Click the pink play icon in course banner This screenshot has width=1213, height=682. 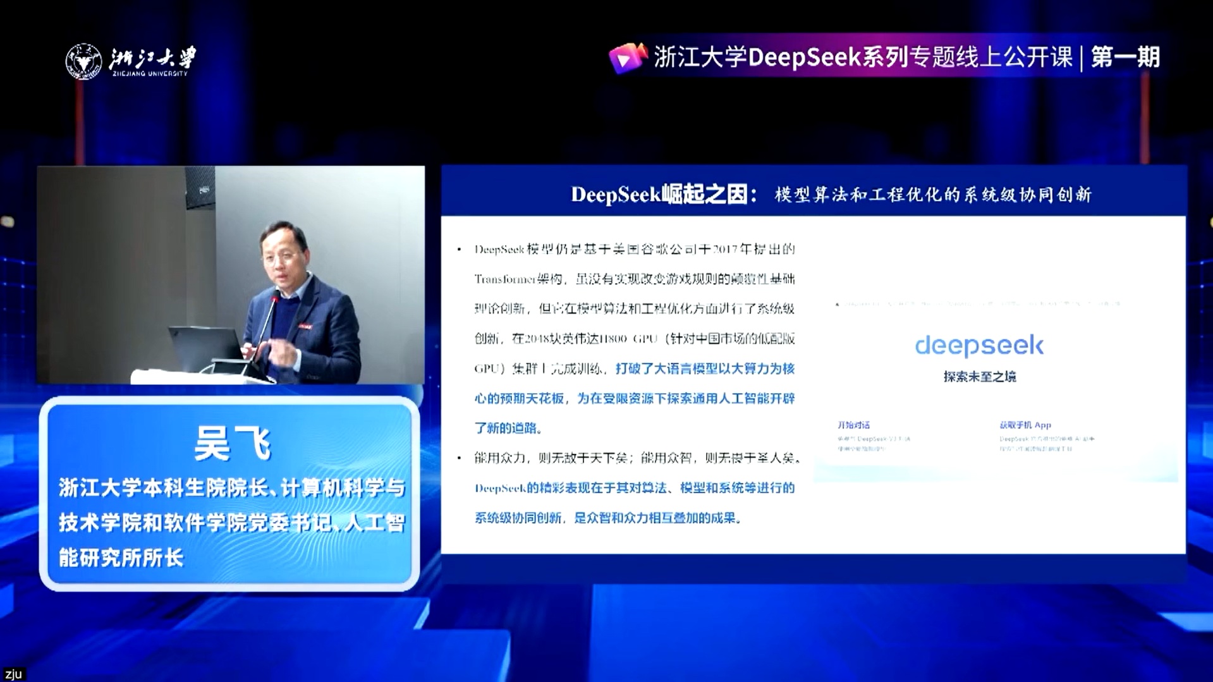pos(628,58)
